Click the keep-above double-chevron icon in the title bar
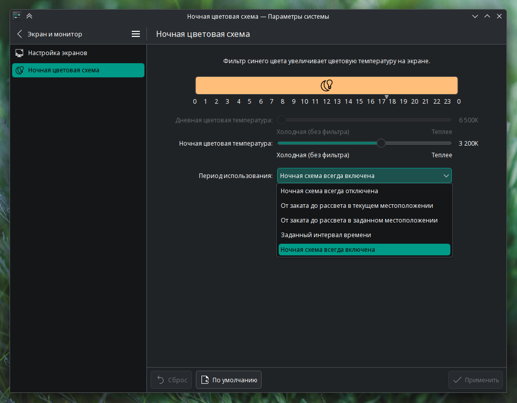Screen dimensions: 517x403 point(29,16)
